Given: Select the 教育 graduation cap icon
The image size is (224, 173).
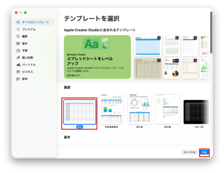Looking at the screenshot, I should click(x=18, y=79).
